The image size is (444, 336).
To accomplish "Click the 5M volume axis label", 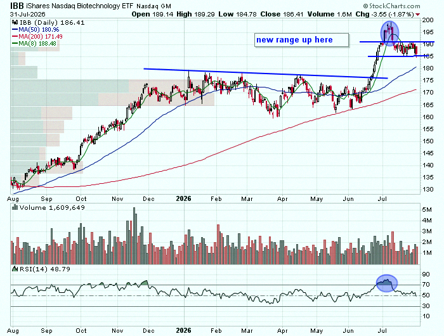I will (x=427, y=210).
